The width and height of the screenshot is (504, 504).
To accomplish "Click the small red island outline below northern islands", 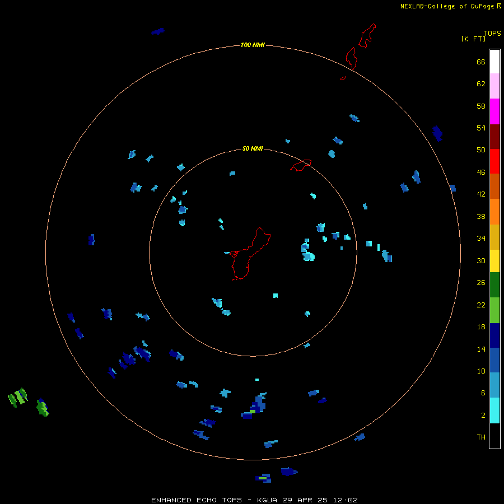I will 343,78.
